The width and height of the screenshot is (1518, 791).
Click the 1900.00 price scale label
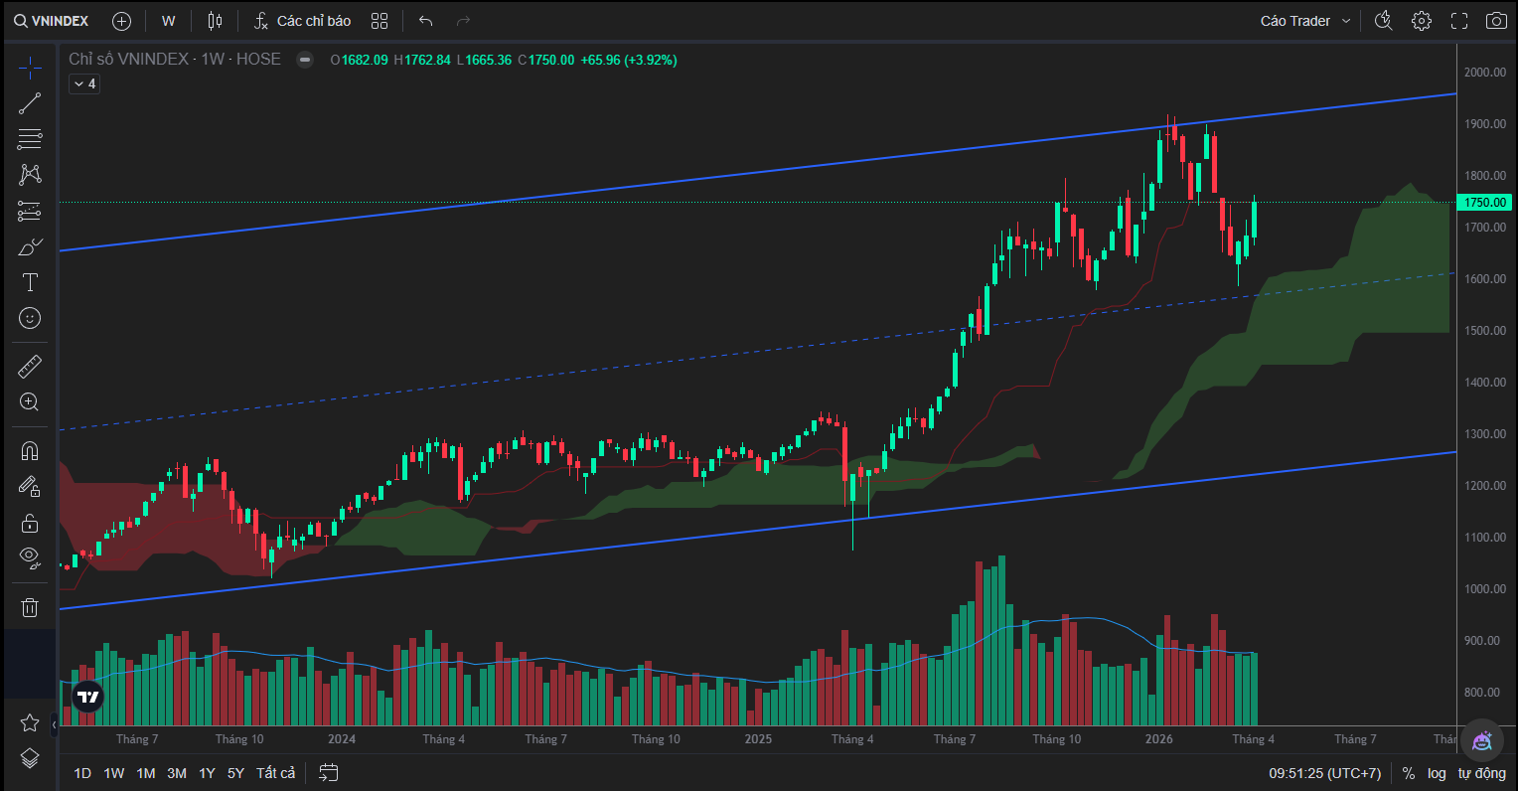click(1485, 124)
